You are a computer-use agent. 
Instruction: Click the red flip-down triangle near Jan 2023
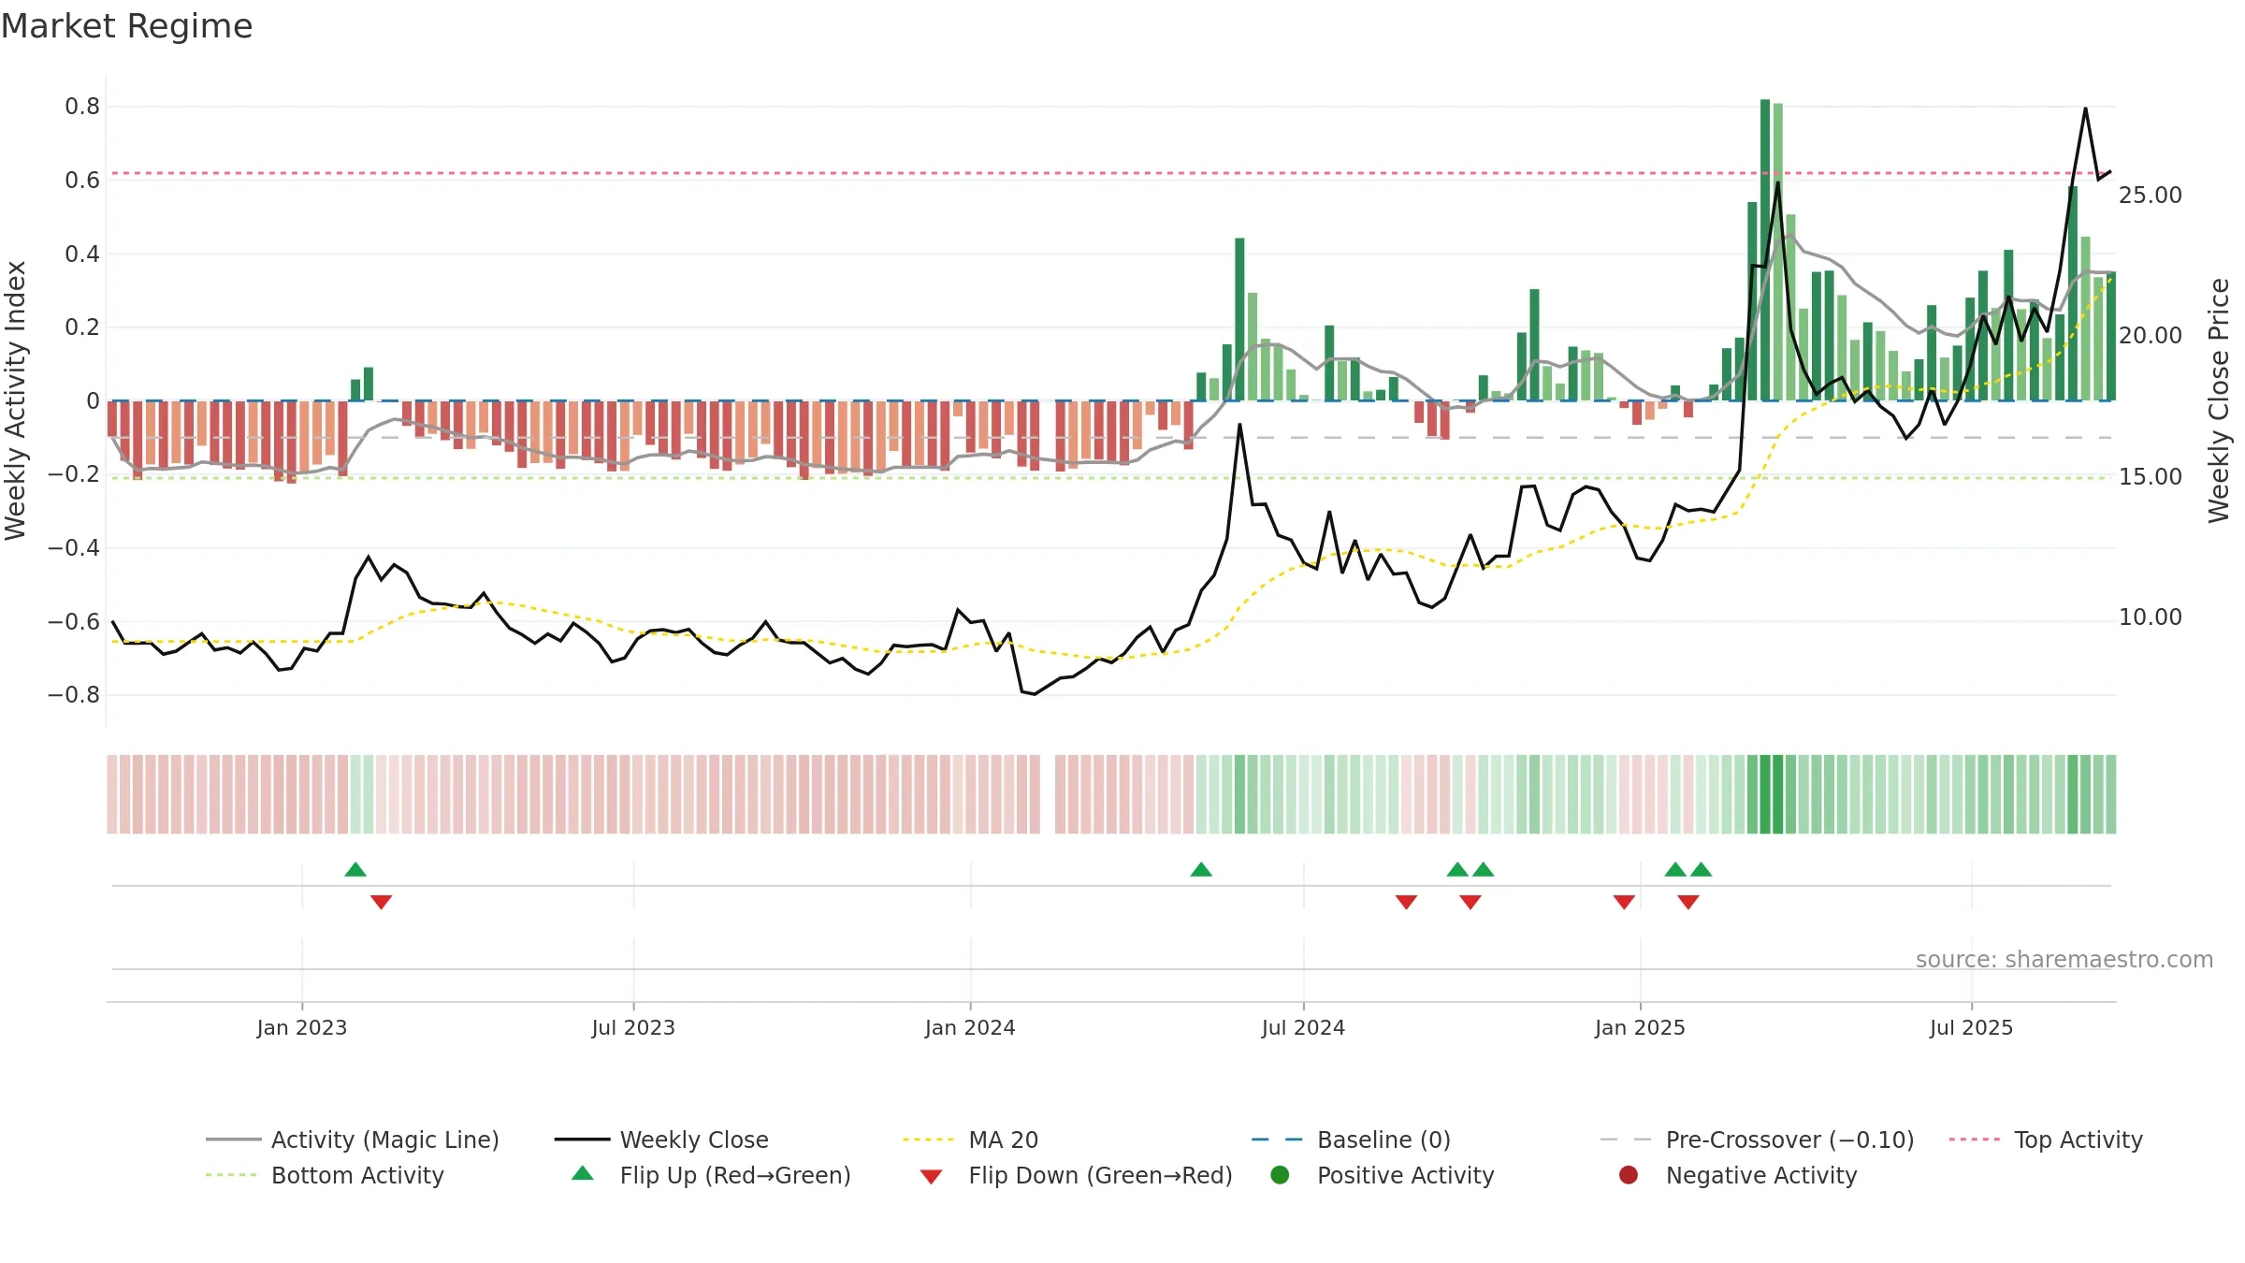coord(381,902)
